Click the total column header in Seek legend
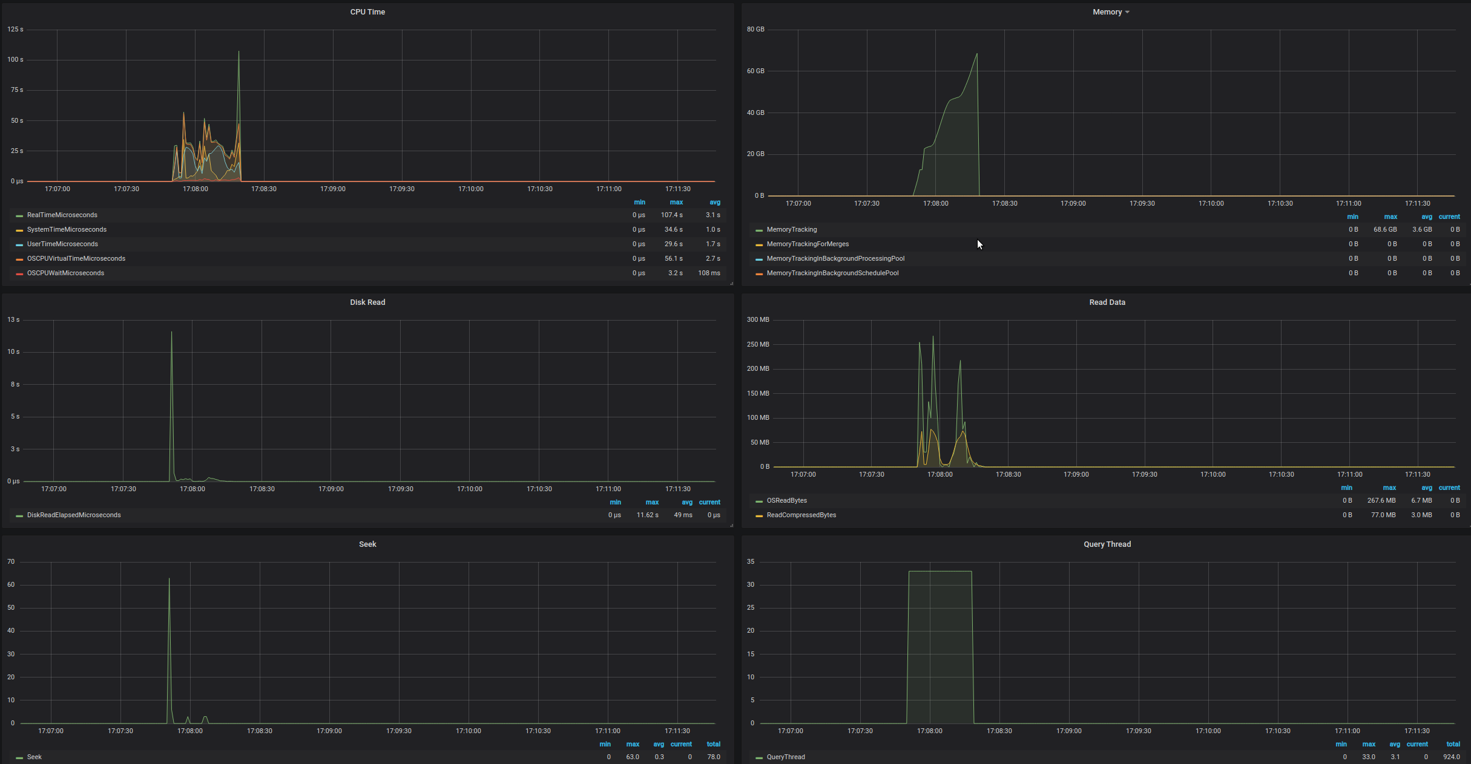Image resolution: width=1471 pixels, height=764 pixels. click(714, 744)
